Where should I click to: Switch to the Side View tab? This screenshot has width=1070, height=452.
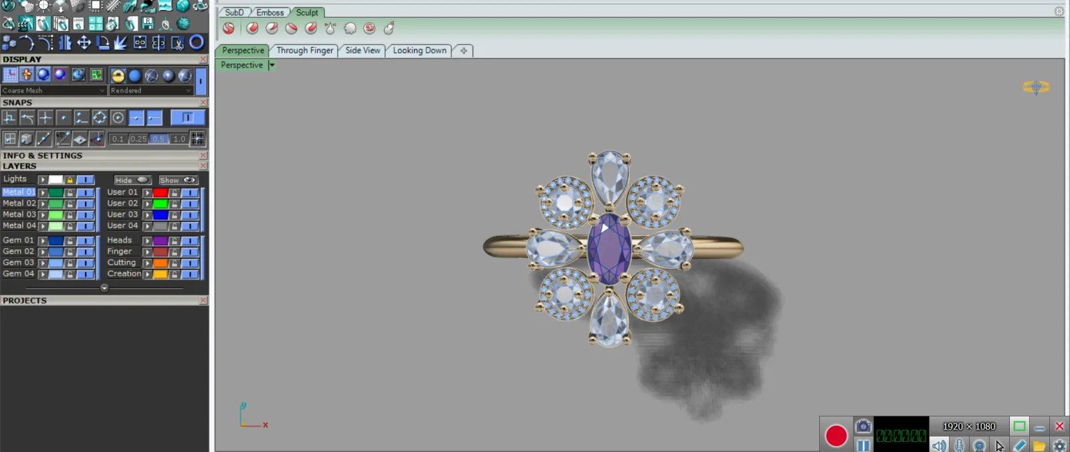tap(362, 50)
